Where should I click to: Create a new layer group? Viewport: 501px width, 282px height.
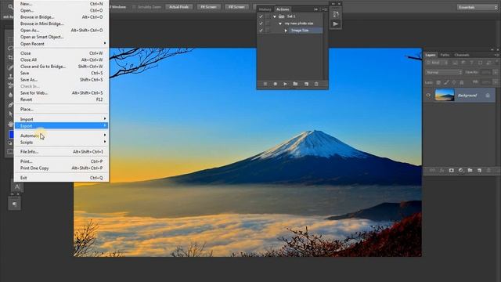tap(470, 171)
